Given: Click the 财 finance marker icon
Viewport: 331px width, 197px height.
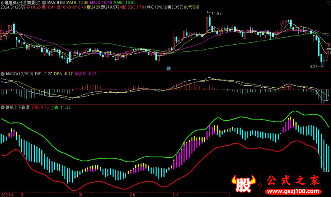Looking at the screenshot, I should pos(168,68).
